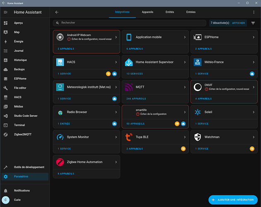
Task: Open 6 APPAREILS link on Application mobile
Action: tap(135, 49)
